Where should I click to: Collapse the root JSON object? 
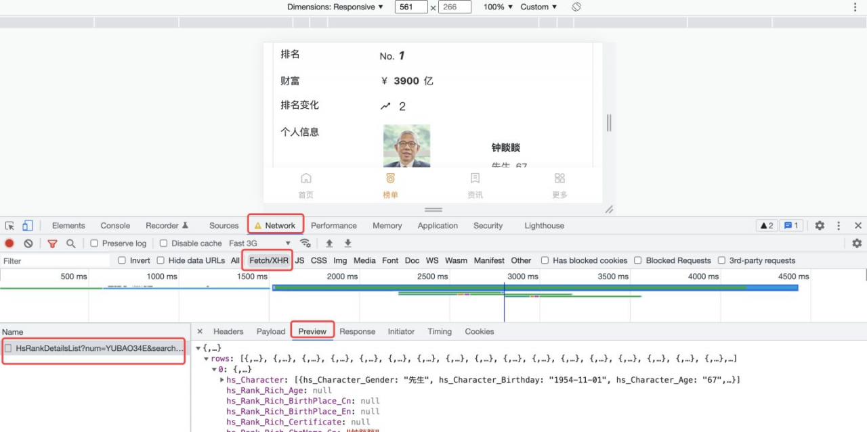pos(198,347)
